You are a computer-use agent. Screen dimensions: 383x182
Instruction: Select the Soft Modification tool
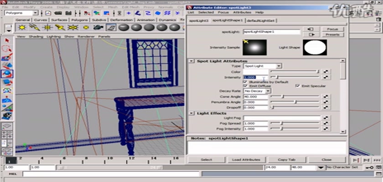click(x=7, y=99)
